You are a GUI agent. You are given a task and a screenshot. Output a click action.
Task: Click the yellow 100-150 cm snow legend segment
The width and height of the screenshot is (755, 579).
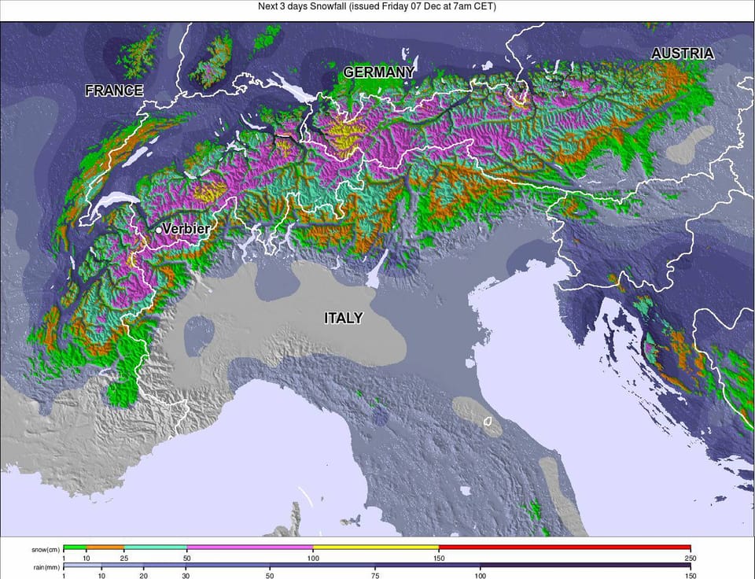click(x=376, y=548)
